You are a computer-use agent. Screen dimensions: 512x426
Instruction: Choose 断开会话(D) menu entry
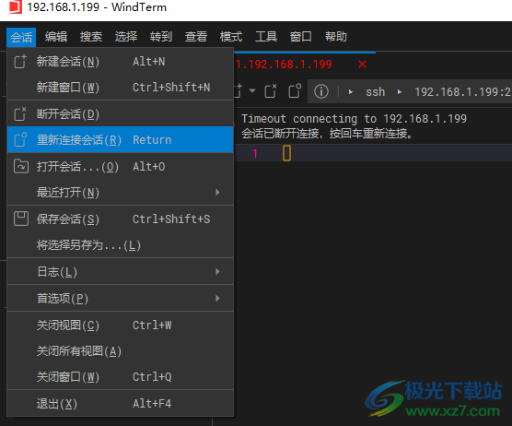120,114
